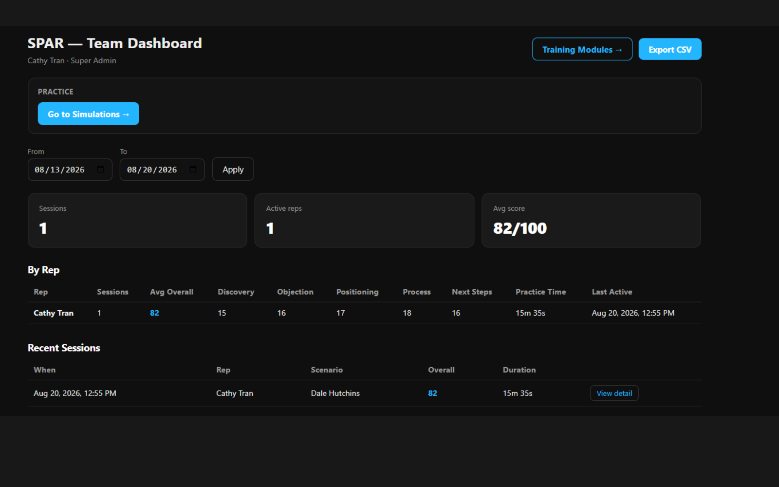Image resolution: width=779 pixels, height=487 pixels.
Task: Click Cathy Tran in the By Rep table
Action: [54, 313]
